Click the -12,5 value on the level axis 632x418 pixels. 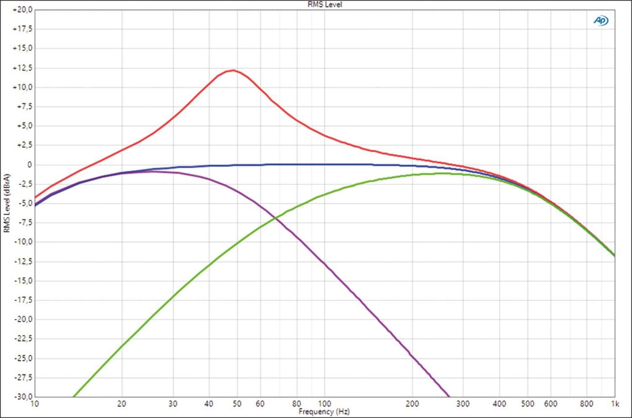(x=23, y=261)
